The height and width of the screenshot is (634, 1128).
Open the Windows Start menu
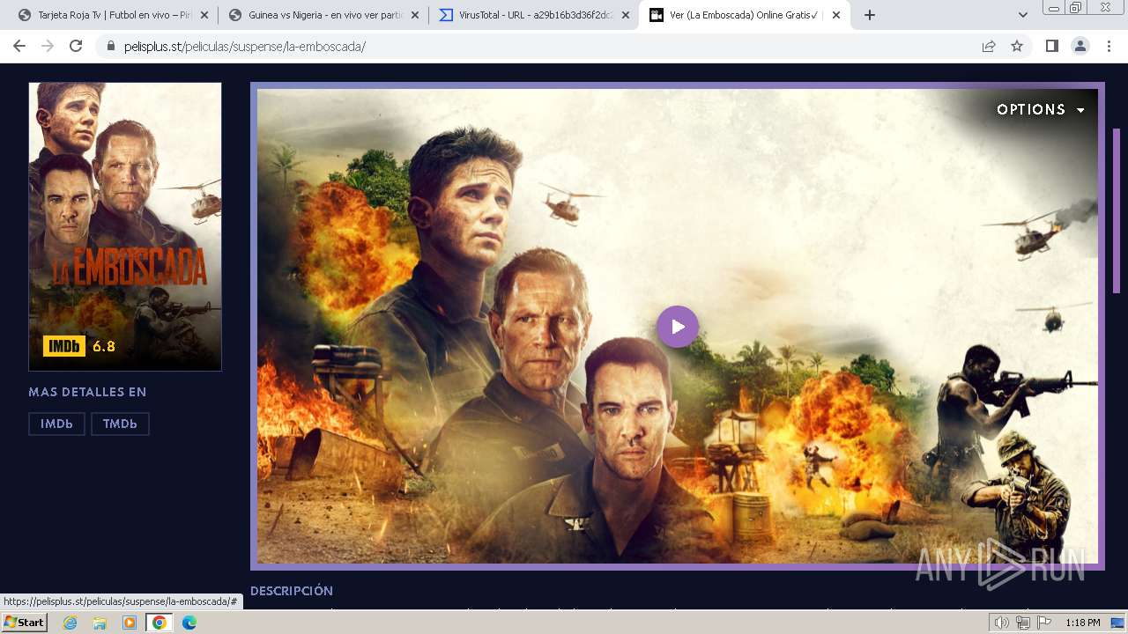[25, 622]
